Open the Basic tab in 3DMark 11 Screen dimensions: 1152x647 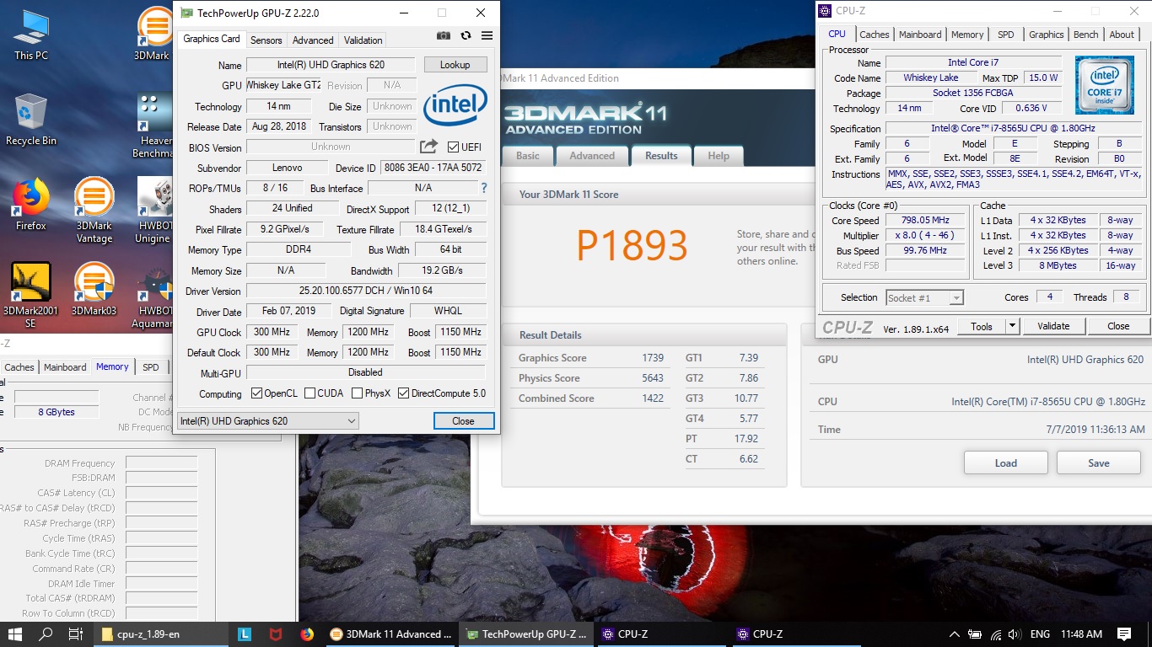(x=528, y=156)
